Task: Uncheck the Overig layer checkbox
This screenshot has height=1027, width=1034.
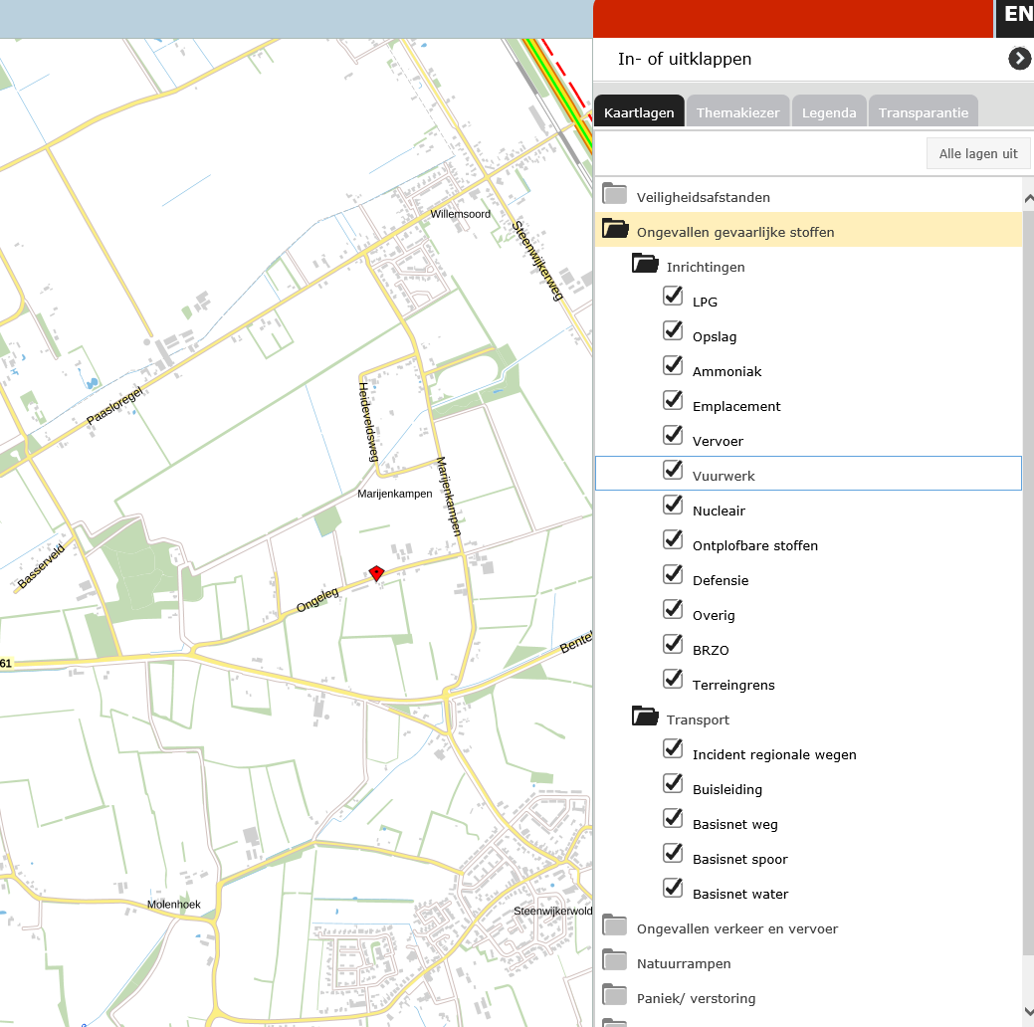Action: [x=673, y=610]
